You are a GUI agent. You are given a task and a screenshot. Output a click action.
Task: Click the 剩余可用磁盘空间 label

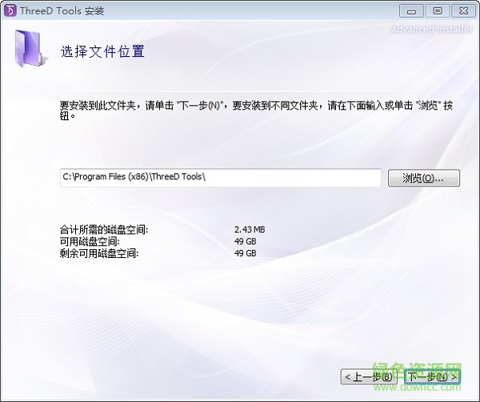point(99,253)
